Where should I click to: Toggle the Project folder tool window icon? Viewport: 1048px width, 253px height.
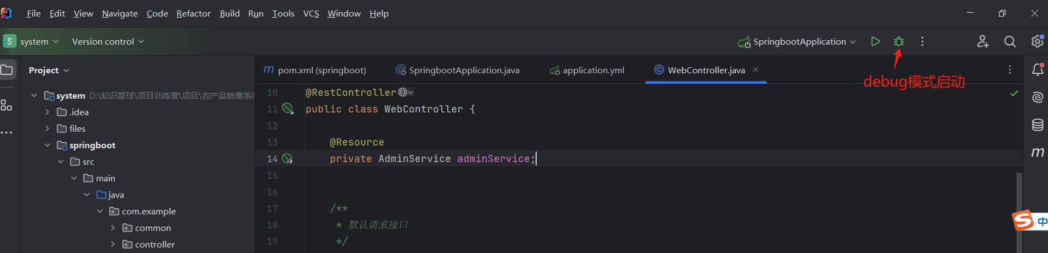coord(7,70)
